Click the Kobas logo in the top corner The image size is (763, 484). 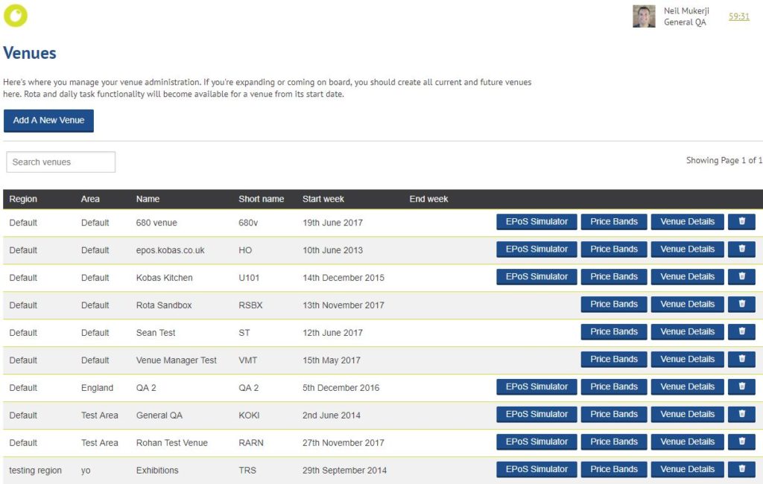click(x=15, y=15)
